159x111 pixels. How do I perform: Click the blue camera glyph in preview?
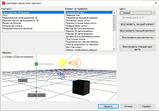click(61, 76)
